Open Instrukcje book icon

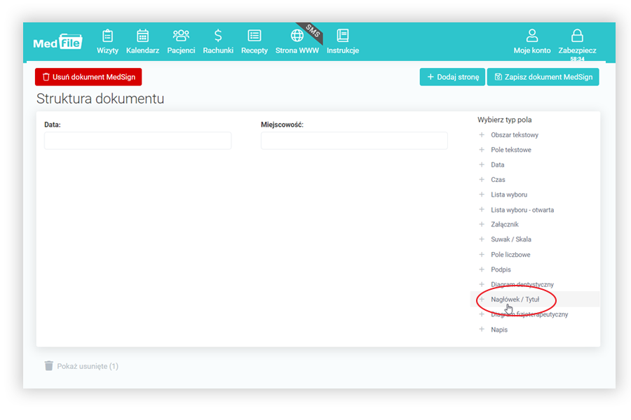(343, 36)
